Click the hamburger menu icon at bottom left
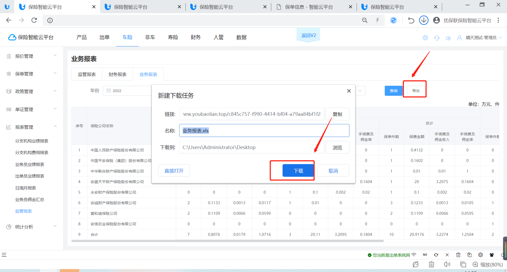Image resolution: width=507 pixels, height=272 pixels. click(x=4, y=255)
